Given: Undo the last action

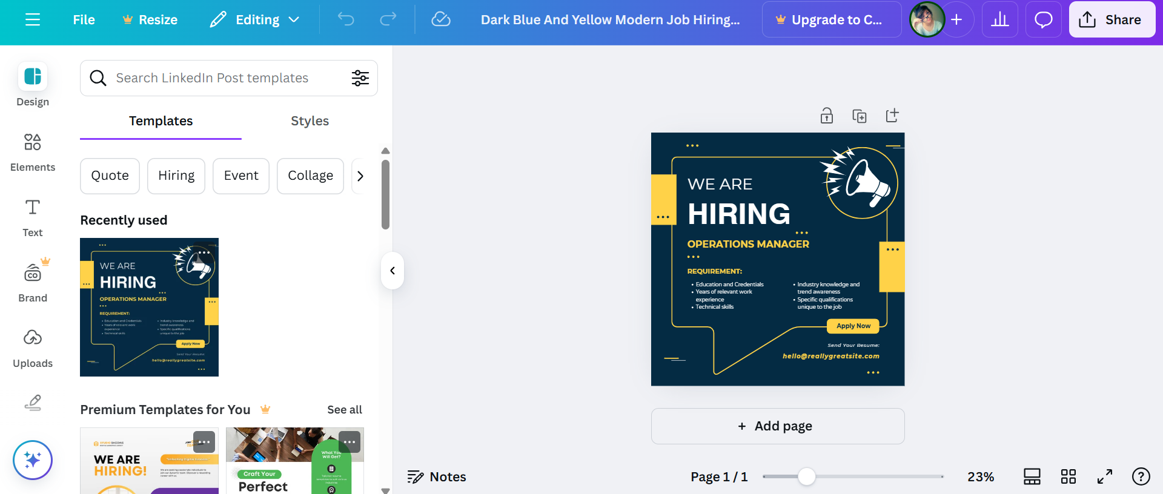Looking at the screenshot, I should [346, 19].
